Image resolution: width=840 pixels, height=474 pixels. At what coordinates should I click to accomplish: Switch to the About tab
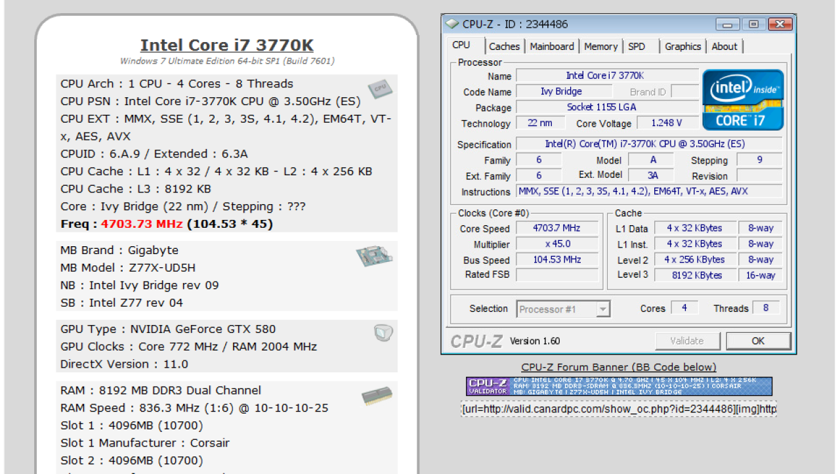724,47
